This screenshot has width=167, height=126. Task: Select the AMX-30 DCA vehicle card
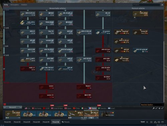click(84, 60)
